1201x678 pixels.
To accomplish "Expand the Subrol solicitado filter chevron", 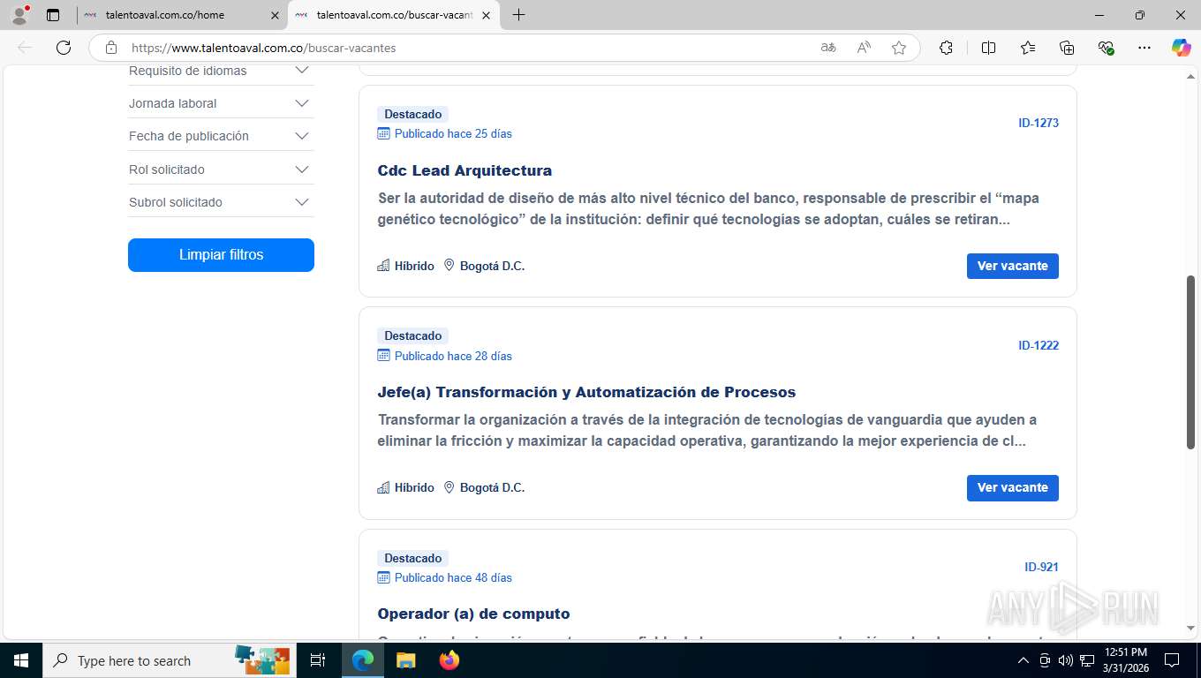I will (302, 202).
